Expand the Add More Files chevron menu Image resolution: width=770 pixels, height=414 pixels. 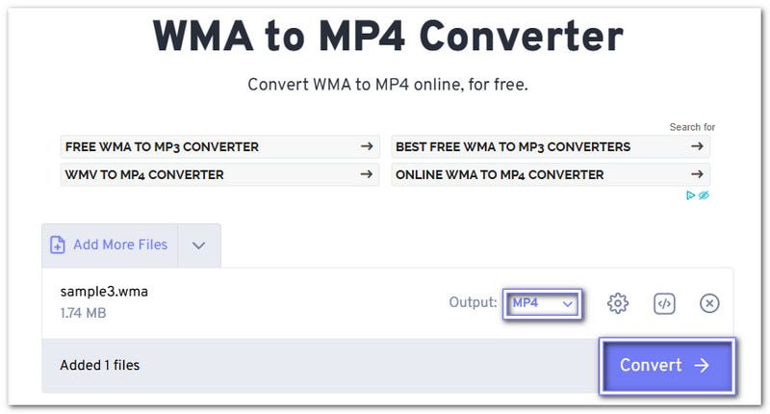[x=198, y=245]
